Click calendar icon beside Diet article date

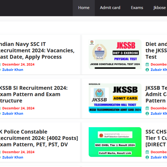[x=147, y=65]
